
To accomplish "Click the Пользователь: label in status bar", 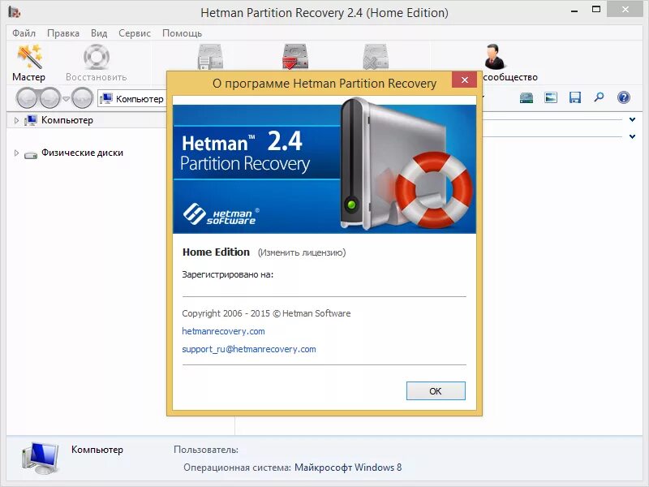I will pos(206,450).
